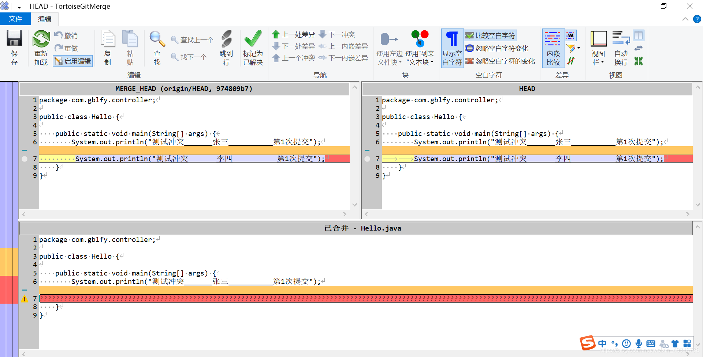
Task: Select line 7 marker circle in HEAD pane
Action: (x=367, y=159)
